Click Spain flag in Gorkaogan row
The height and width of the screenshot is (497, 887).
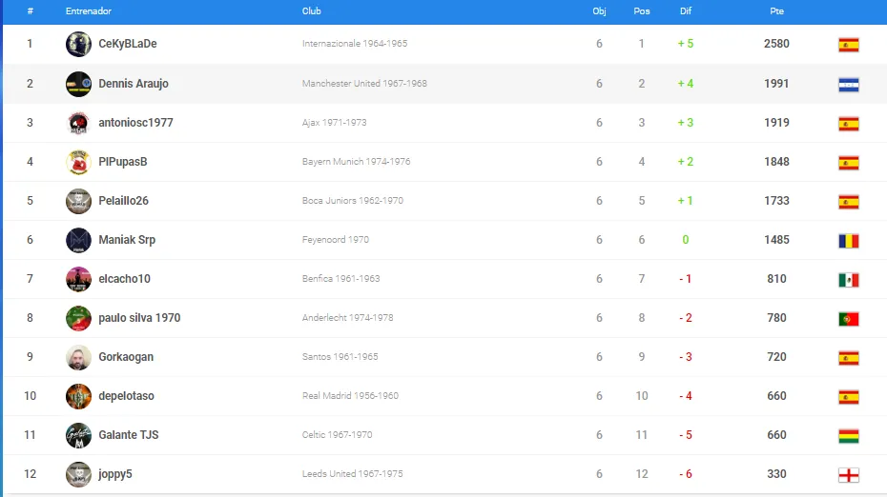click(849, 357)
